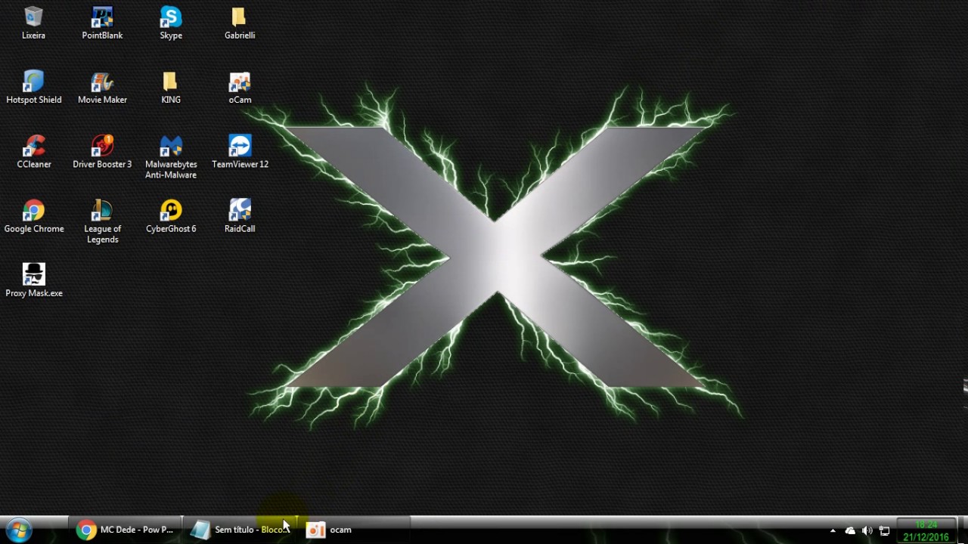The height and width of the screenshot is (544, 968).
Task: Open the OneDrive cloud tray icon
Action: 850,530
